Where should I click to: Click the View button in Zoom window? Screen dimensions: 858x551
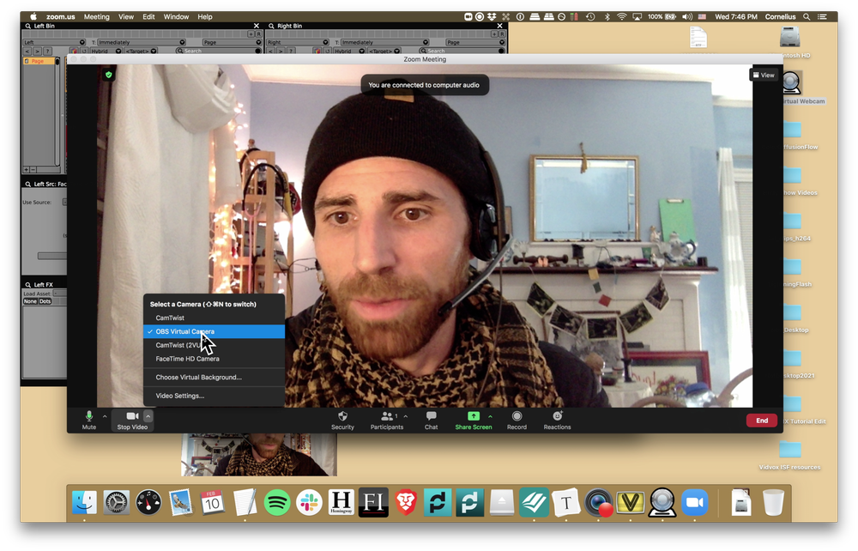[x=764, y=75]
